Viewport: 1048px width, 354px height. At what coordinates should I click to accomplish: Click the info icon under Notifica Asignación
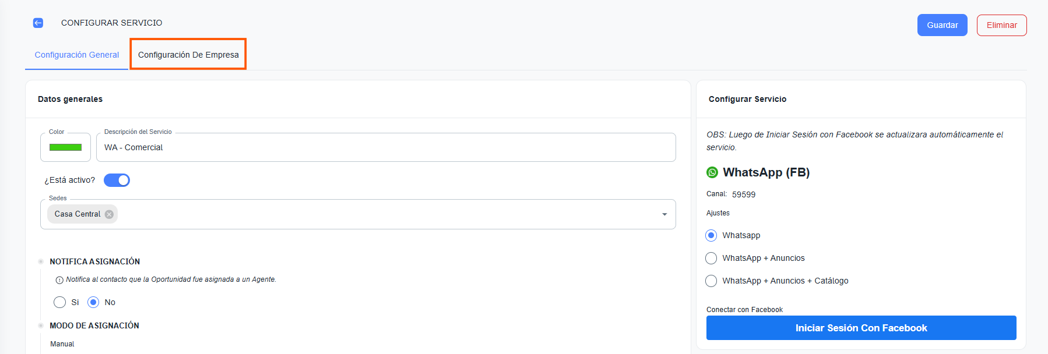click(x=59, y=280)
